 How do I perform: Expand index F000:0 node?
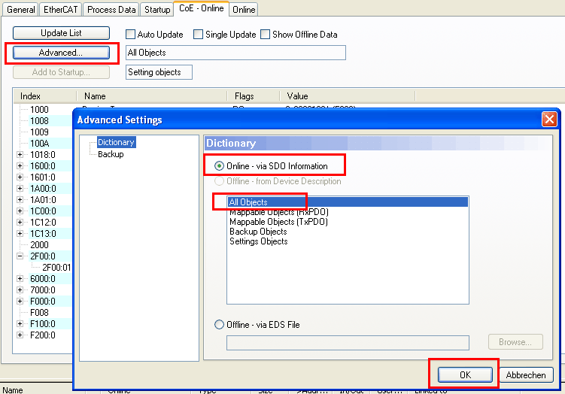click(20, 301)
